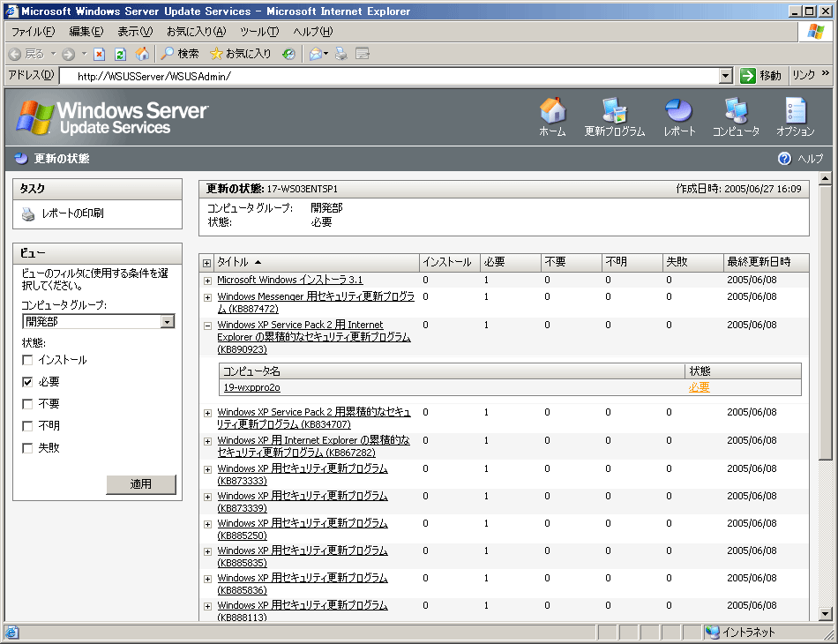Click the IE refresh page icon
Image resolution: width=838 pixels, height=644 pixels.
(x=120, y=54)
